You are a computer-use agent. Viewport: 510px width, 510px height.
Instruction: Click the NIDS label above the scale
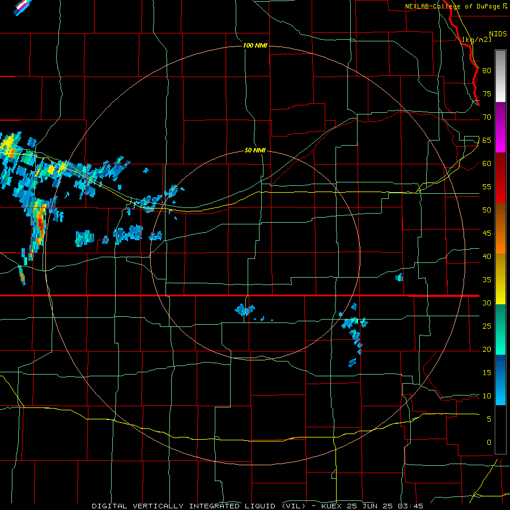[498, 34]
